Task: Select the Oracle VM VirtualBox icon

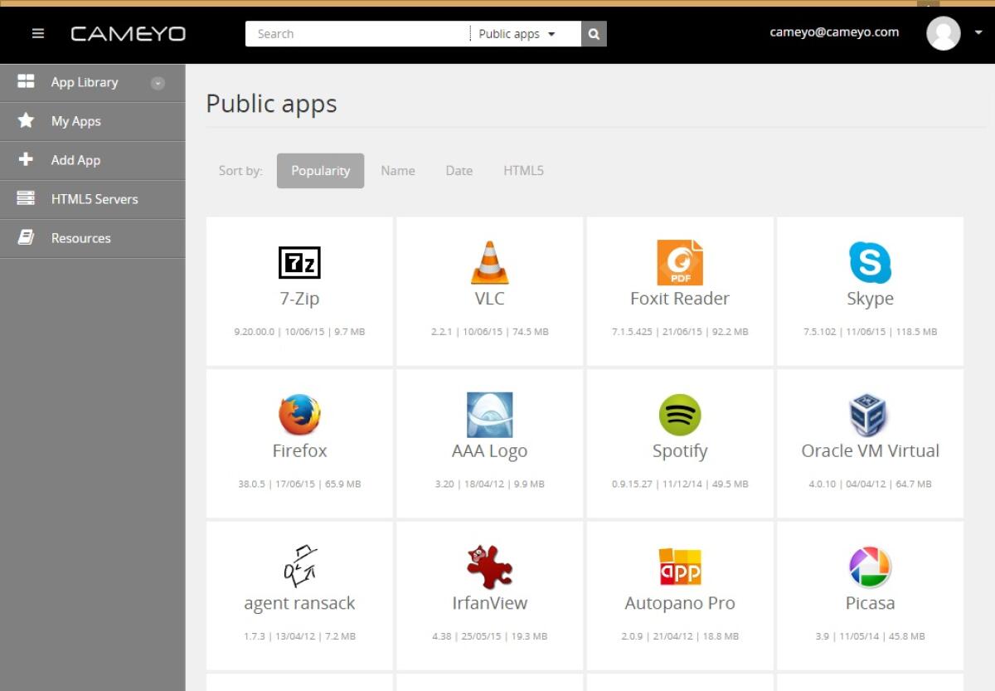Action: click(x=870, y=415)
